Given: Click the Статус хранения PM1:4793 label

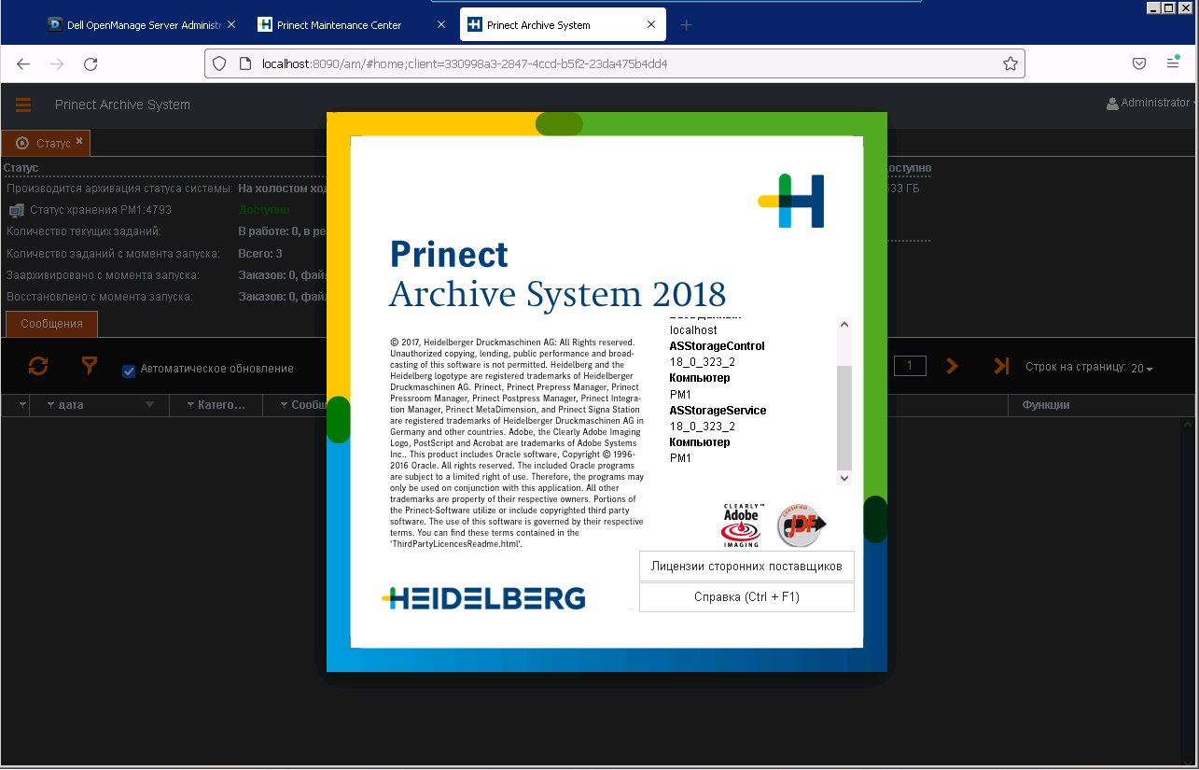Looking at the screenshot, I should tap(101, 210).
